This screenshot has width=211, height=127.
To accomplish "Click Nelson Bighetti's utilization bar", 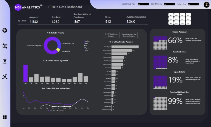I will [x=125, y=47].
